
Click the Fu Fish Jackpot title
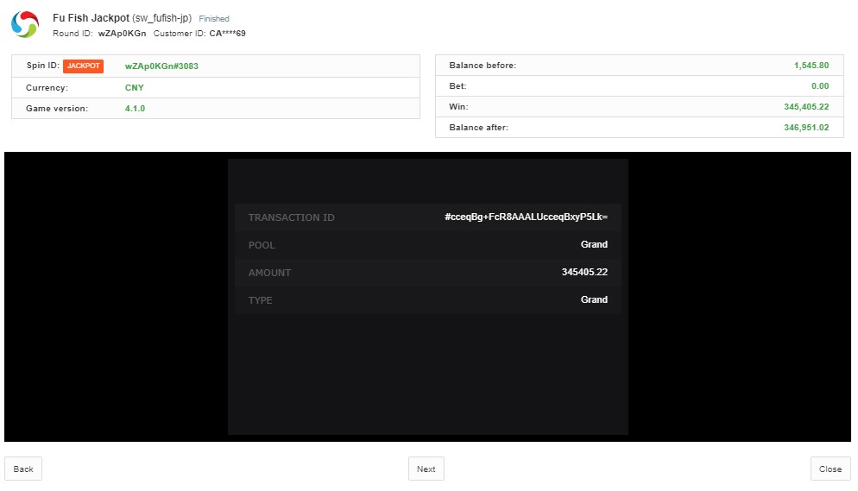(91, 18)
